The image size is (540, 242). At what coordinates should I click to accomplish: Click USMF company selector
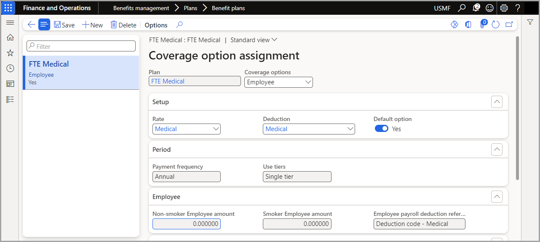(443, 8)
